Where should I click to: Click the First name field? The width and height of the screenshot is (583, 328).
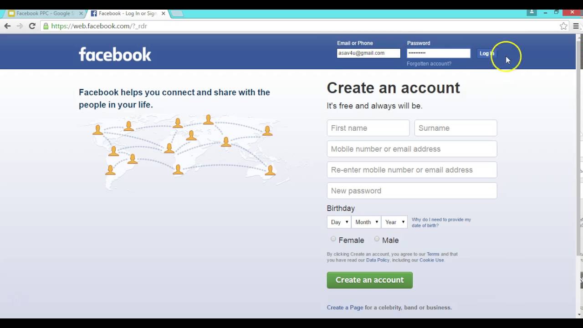point(368,128)
